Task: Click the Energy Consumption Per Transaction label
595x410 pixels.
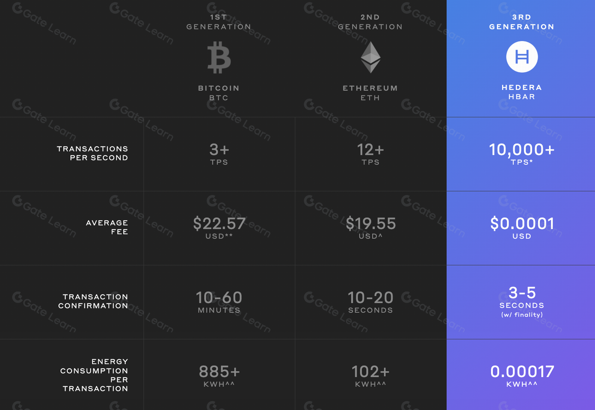Action: click(x=94, y=375)
